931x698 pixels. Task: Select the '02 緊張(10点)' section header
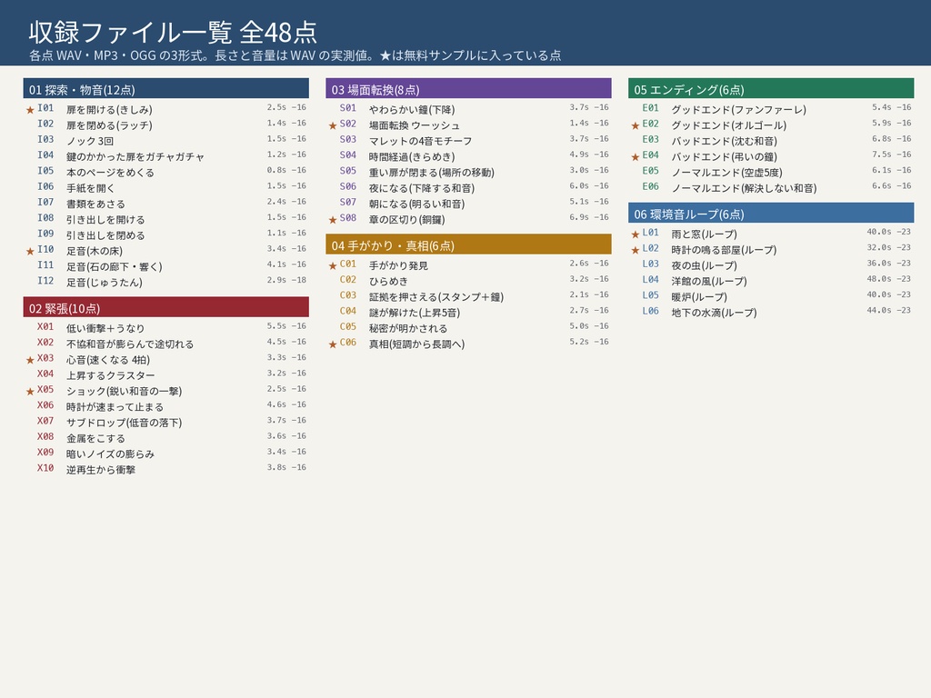(x=165, y=307)
